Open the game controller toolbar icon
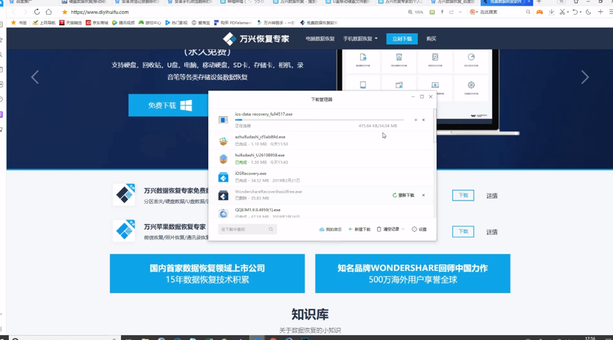This screenshot has height=340, width=613. (539, 12)
